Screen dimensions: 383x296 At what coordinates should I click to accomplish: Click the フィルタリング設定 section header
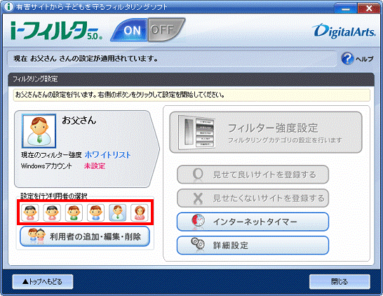(x=191, y=79)
